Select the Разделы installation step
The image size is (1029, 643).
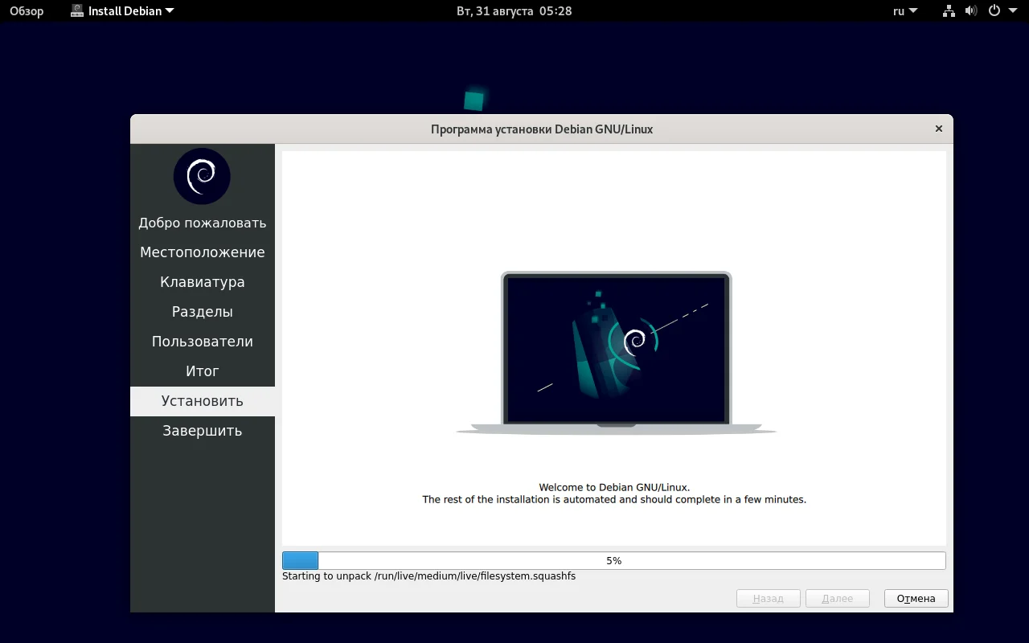pos(202,311)
